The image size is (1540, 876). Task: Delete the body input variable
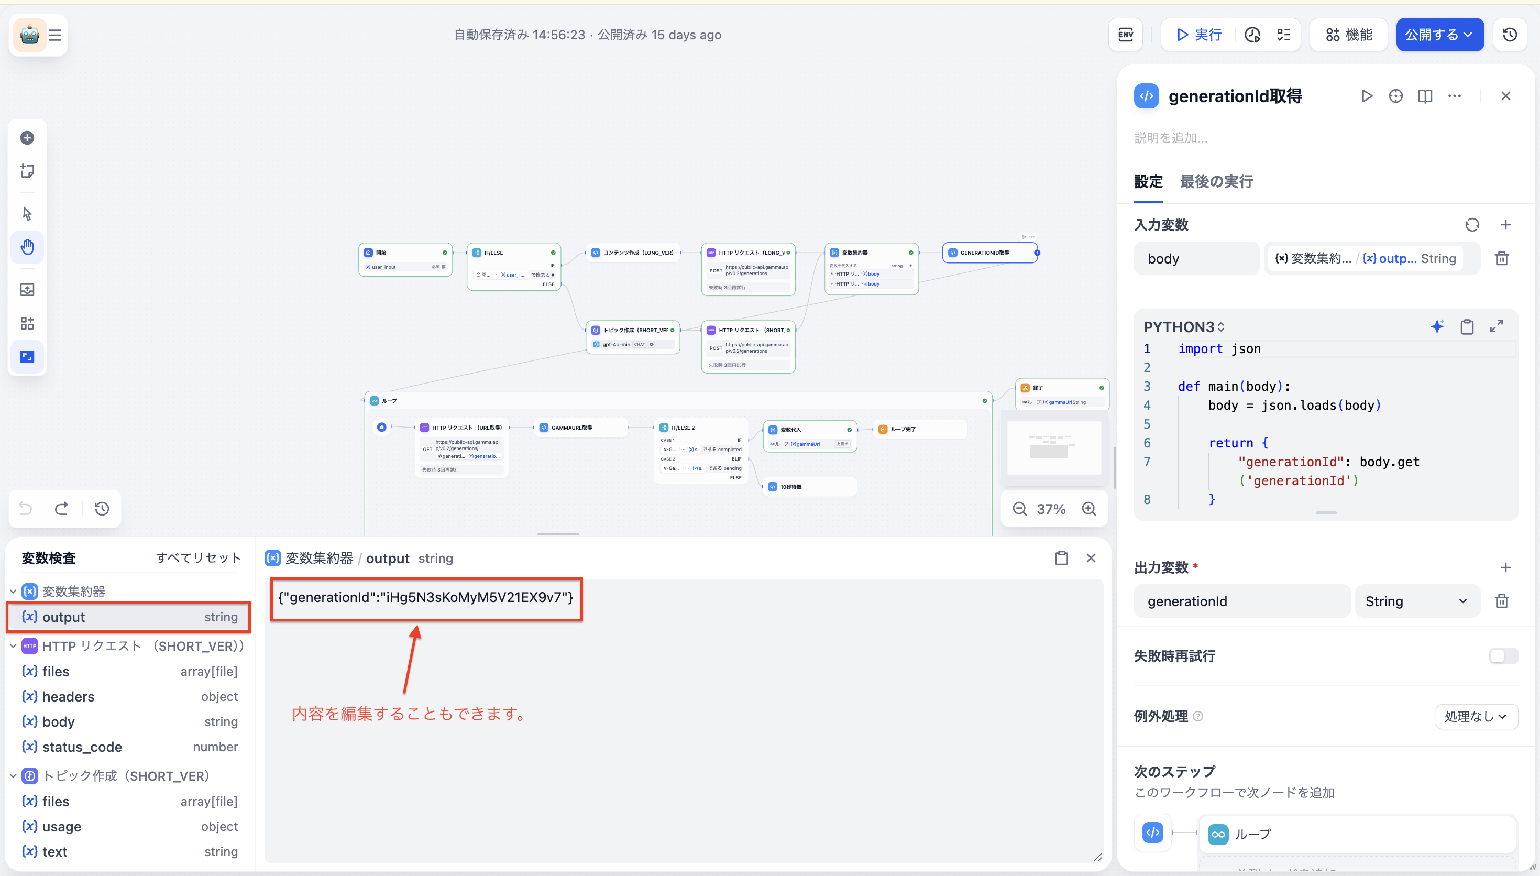[x=1501, y=259]
